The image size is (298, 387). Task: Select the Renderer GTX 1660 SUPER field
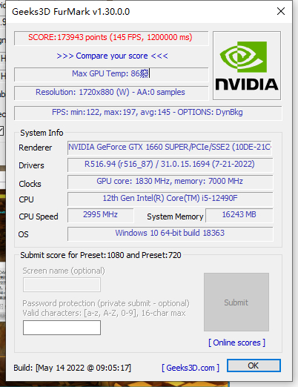[x=170, y=148]
